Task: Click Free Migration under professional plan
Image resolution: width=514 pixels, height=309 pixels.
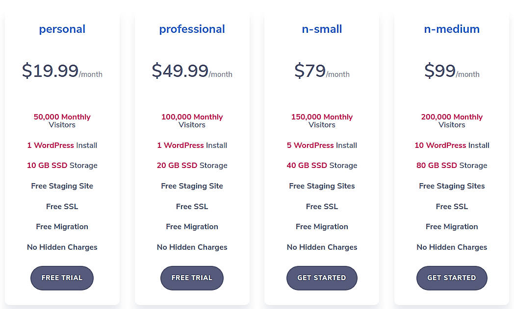Action: click(x=192, y=226)
